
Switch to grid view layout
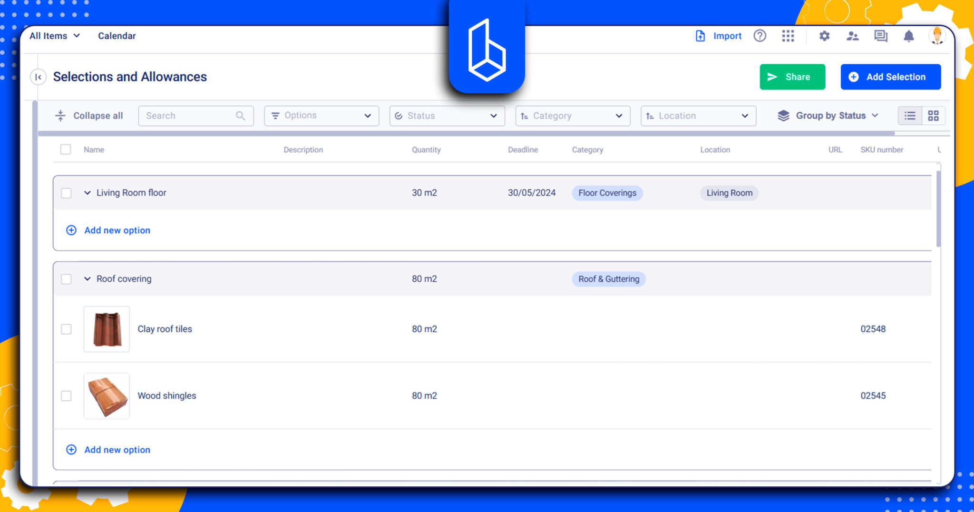tap(933, 116)
